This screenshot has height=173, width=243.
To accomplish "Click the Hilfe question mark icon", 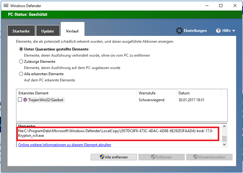I will [218, 31].
